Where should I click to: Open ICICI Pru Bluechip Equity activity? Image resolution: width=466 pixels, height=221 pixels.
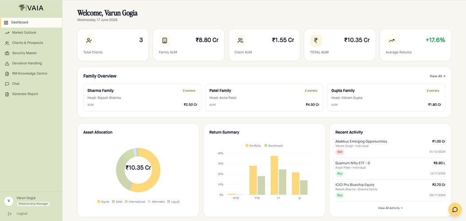390,190
